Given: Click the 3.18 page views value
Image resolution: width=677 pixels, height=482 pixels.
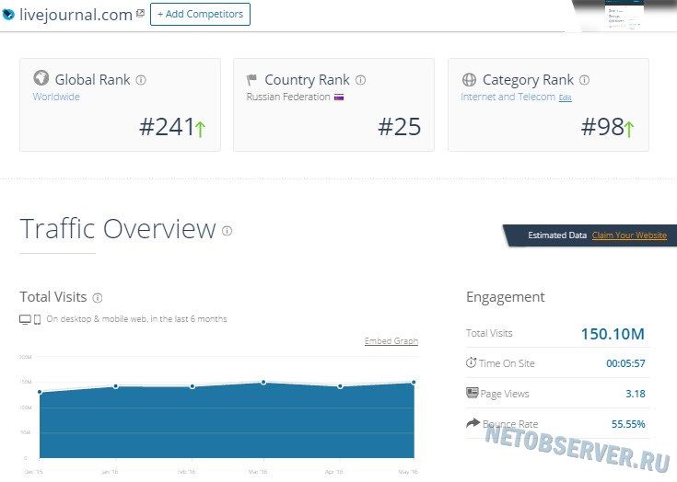Looking at the screenshot, I should pos(636,394).
